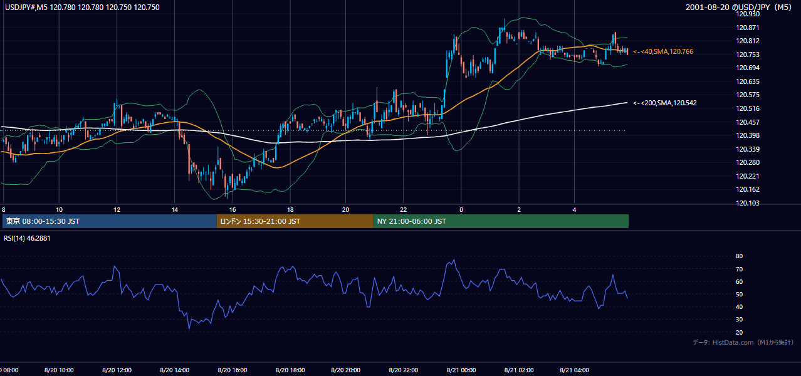Screen dimensions: 801x376
Task: Click price axis label 120.812
Action: click(748, 41)
